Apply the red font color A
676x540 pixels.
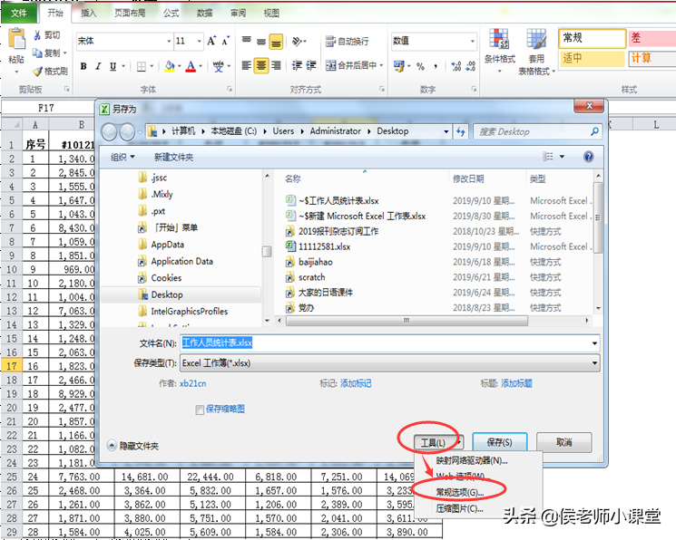click(191, 66)
